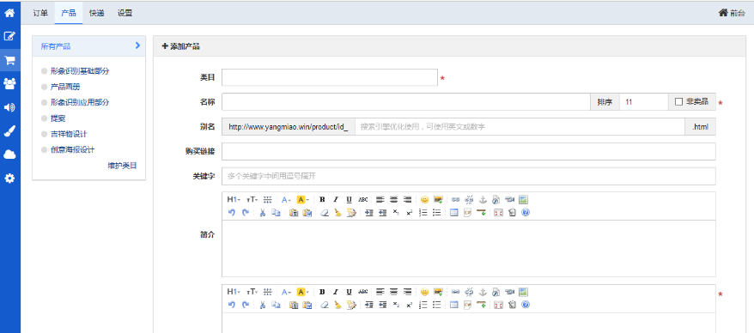Viewport: 754px width, 333px height.
Task: Select the 形象识别基础部分 category
Action: [x=80, y=71]
